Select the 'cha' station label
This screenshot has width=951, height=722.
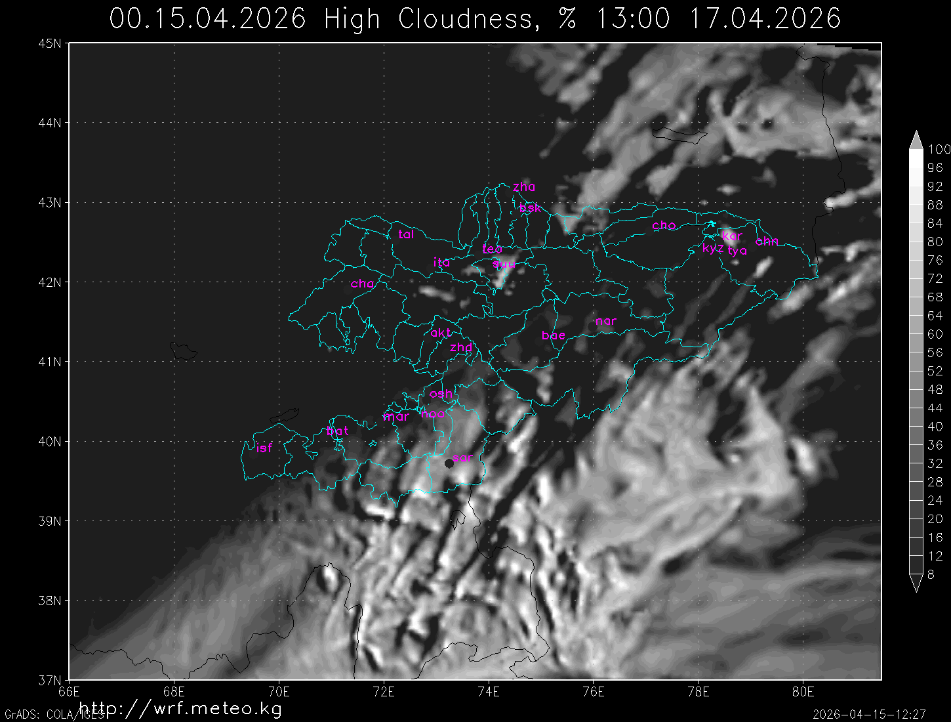pos(363,284)
